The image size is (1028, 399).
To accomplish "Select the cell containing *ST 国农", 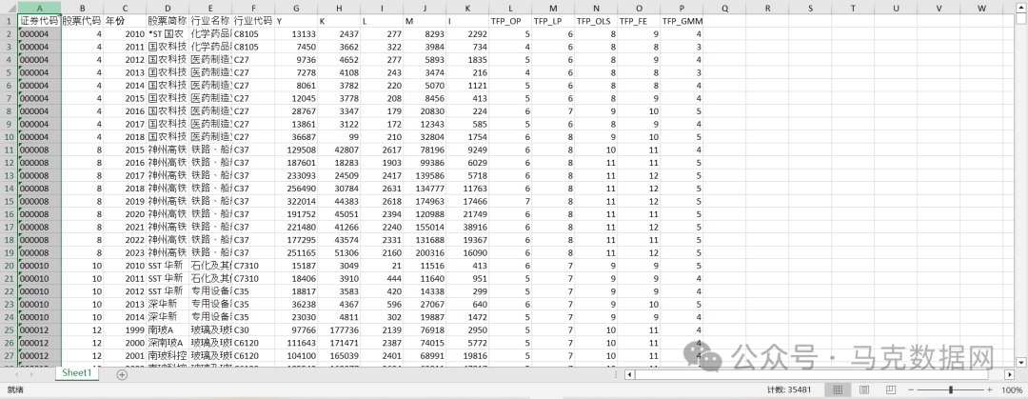I will (x=168, y=33).
